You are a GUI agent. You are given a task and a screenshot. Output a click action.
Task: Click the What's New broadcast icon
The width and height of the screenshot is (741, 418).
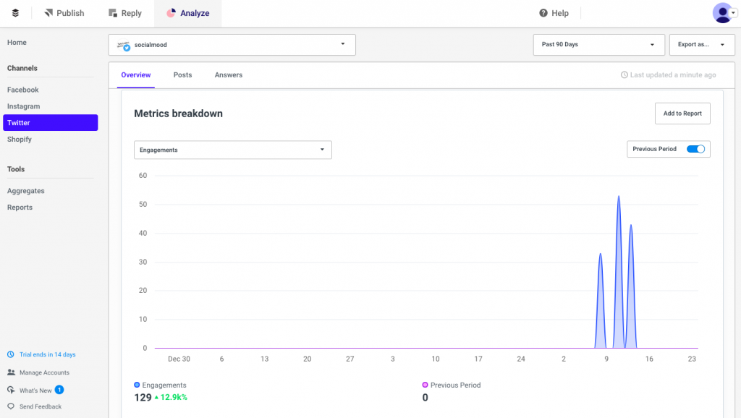point(11,390)
